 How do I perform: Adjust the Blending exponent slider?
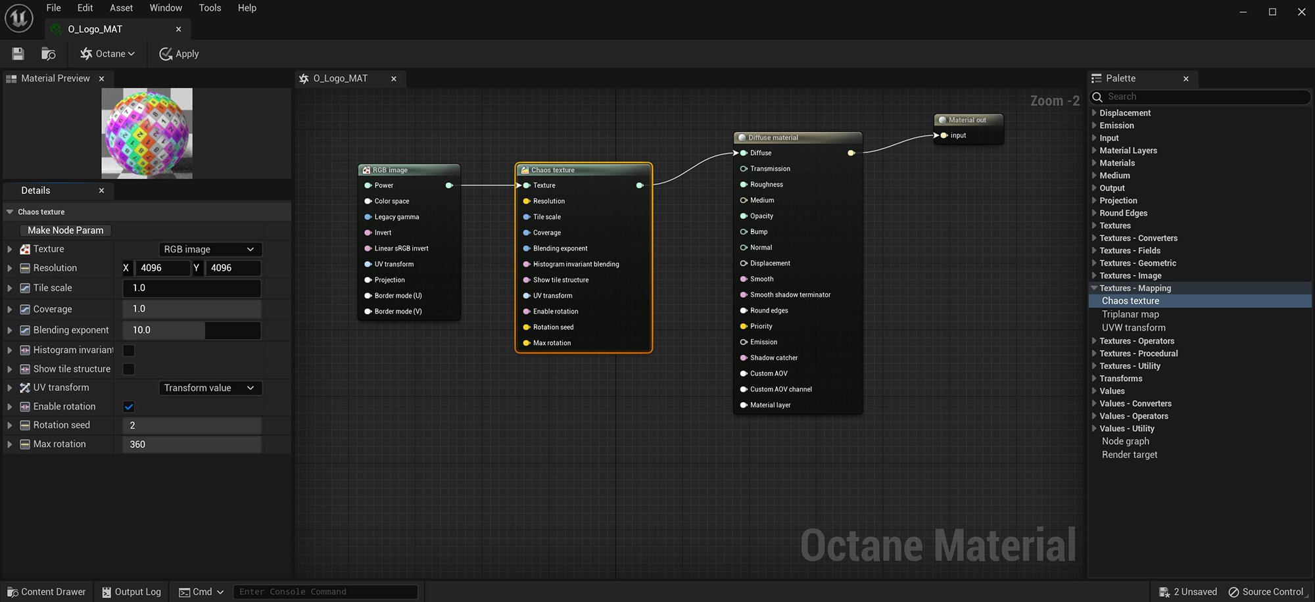tap(192, 330)
